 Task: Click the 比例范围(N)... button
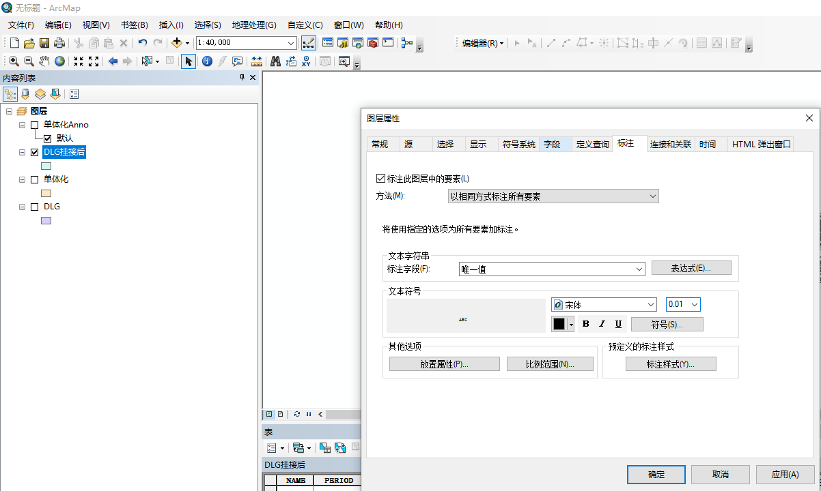[x=550, y=364]
